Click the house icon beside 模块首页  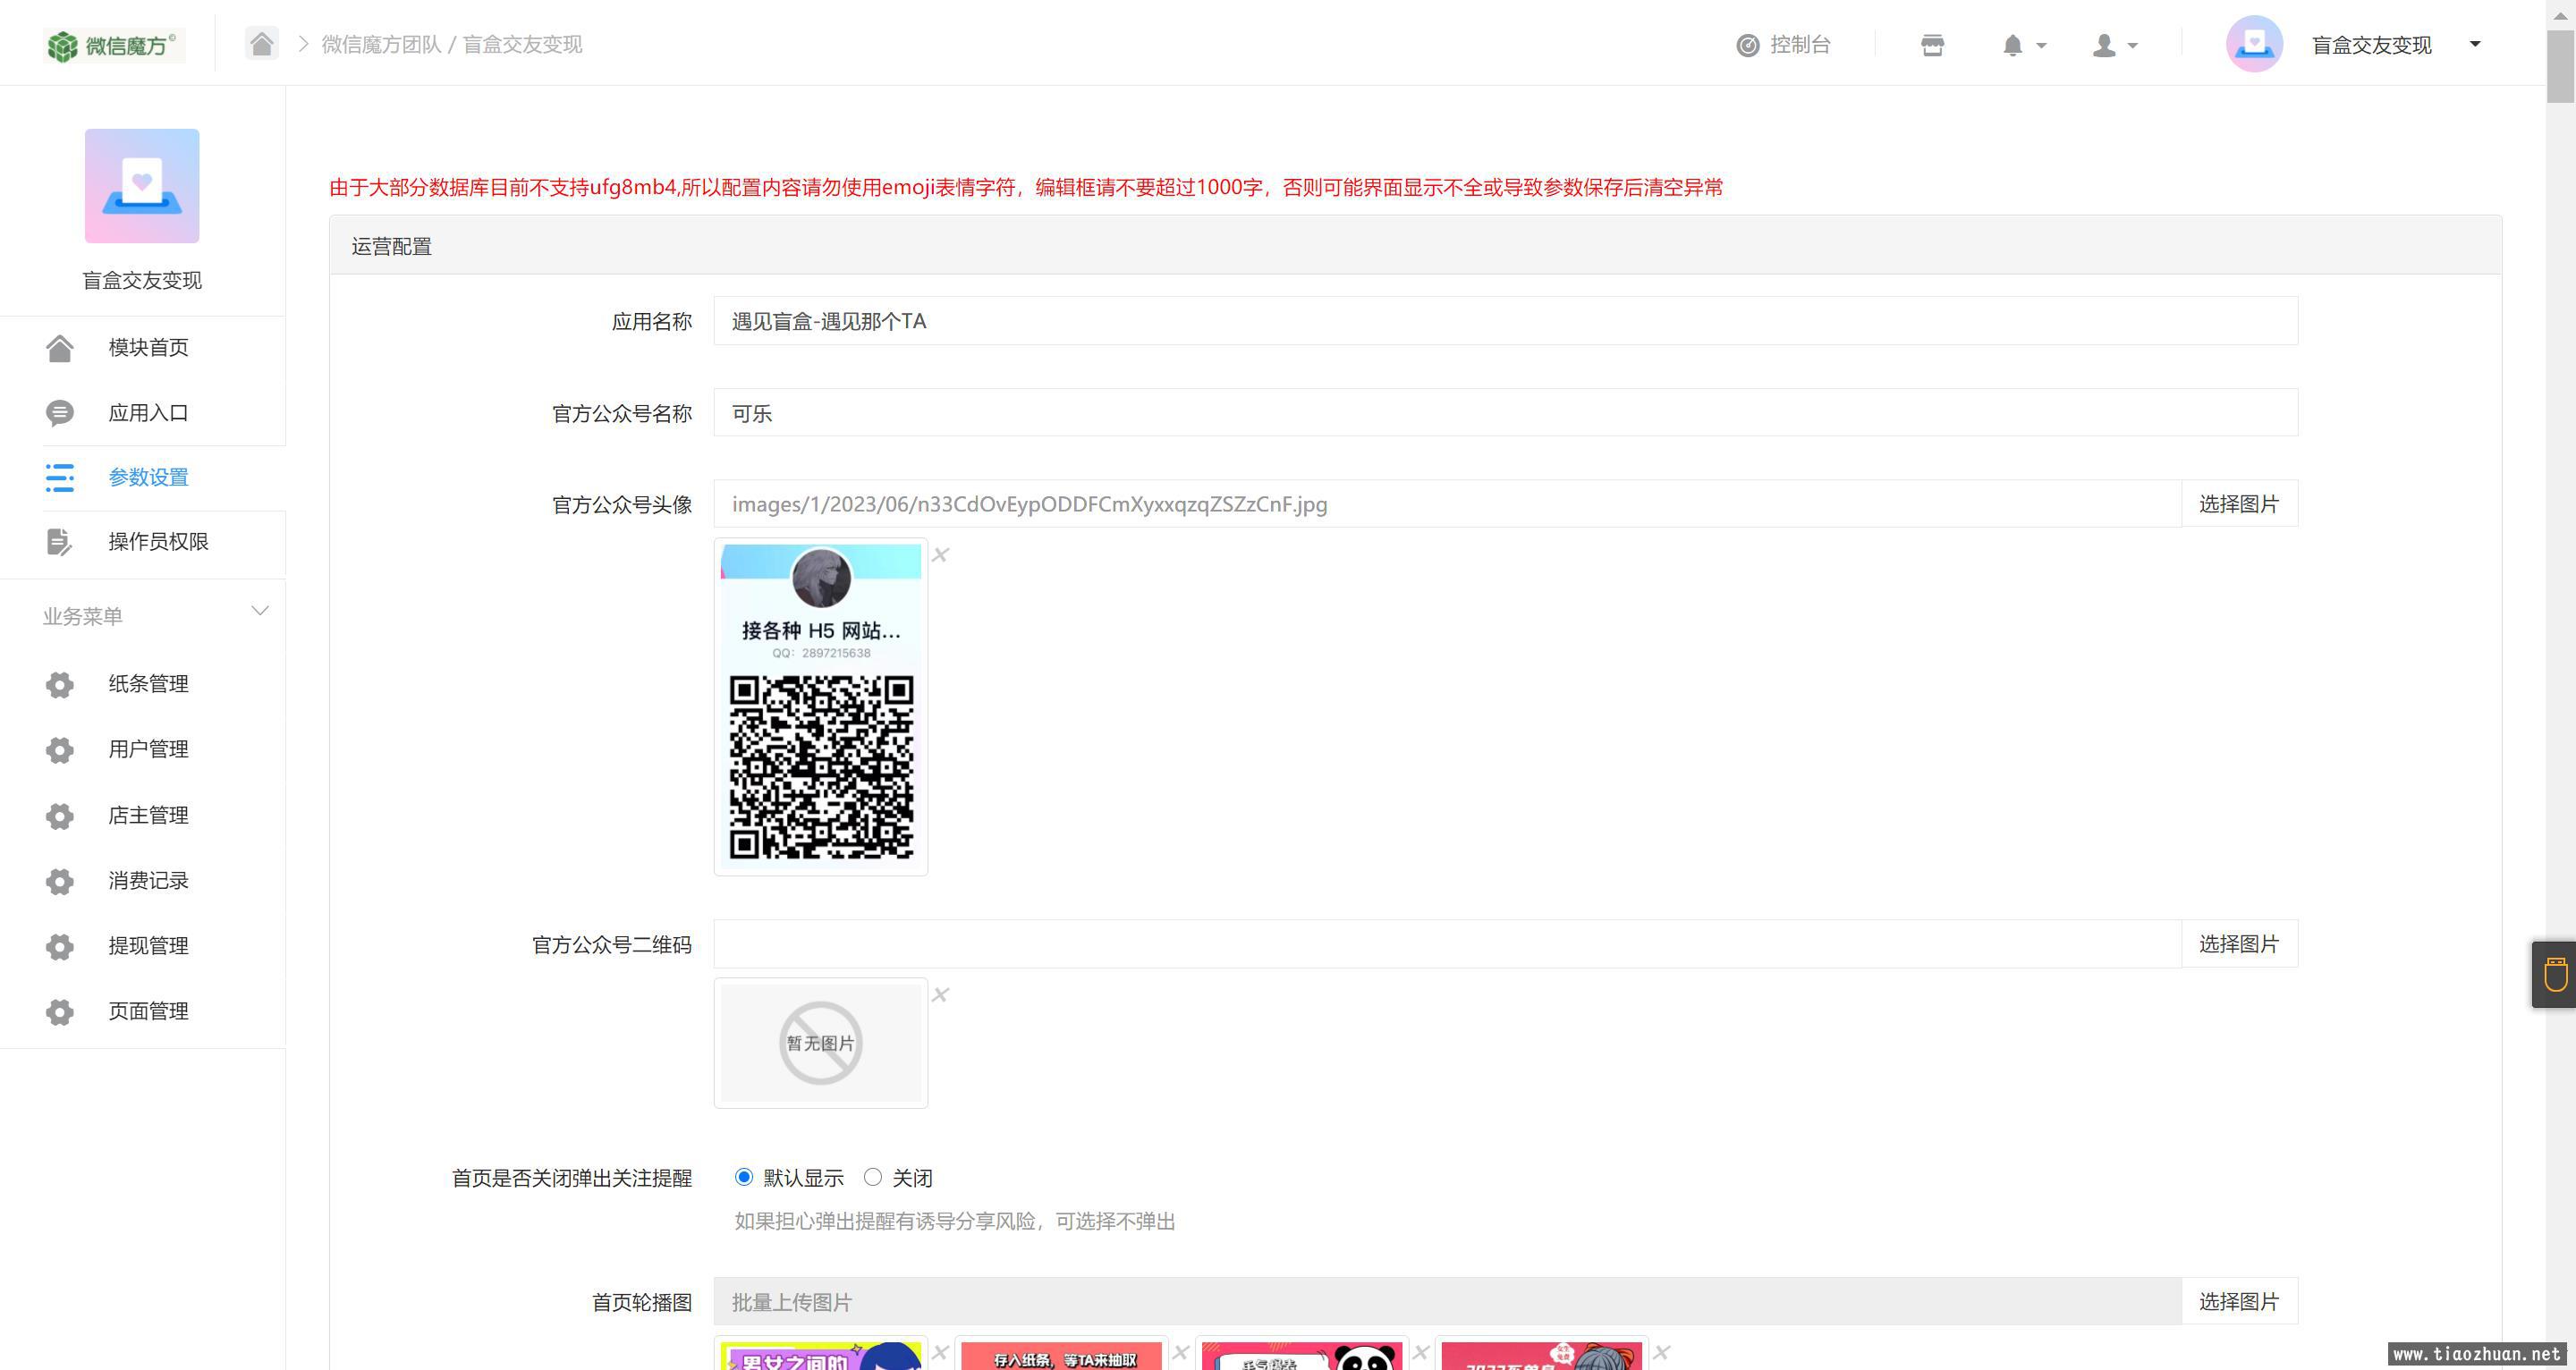point(60,348)
